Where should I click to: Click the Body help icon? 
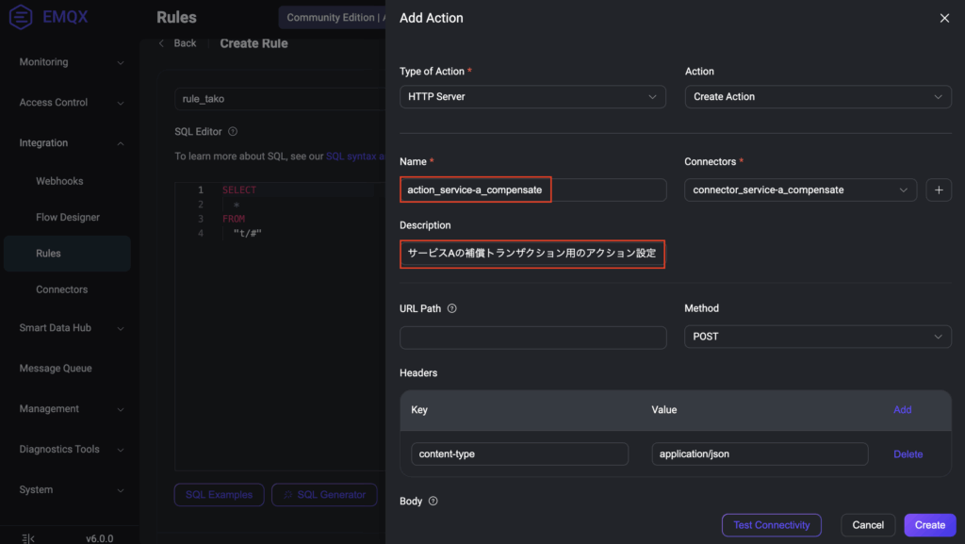tap(433, 502)
